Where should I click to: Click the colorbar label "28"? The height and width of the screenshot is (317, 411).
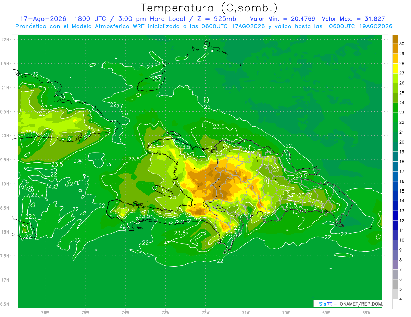402,64
